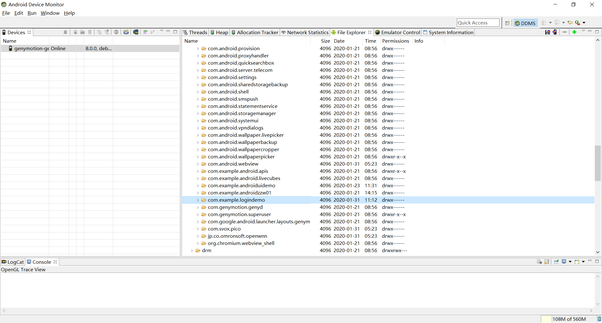The height and width of the screenshot is (323, 602).
Task: Switch to the Network Statistics tab
Action: [305, 32]
